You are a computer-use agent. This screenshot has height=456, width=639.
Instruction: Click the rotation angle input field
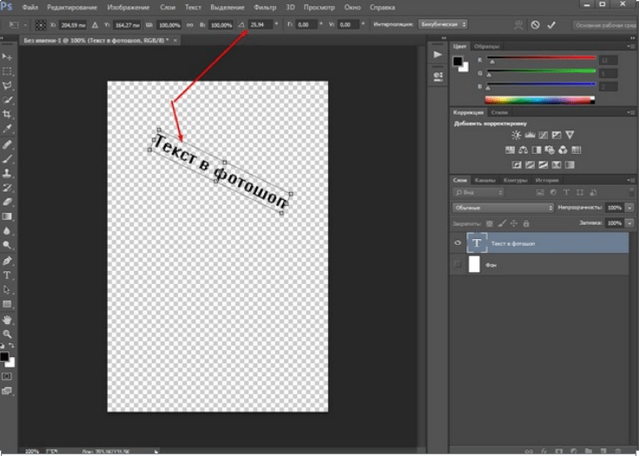click(x=260, y=25)
